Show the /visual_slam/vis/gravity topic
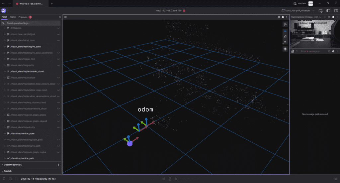 (58, 65)
